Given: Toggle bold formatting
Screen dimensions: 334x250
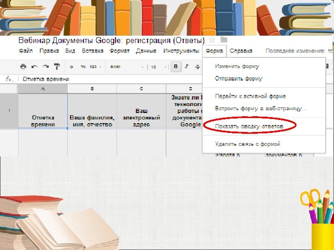Looking at the screenshot, I should point(176,67).
